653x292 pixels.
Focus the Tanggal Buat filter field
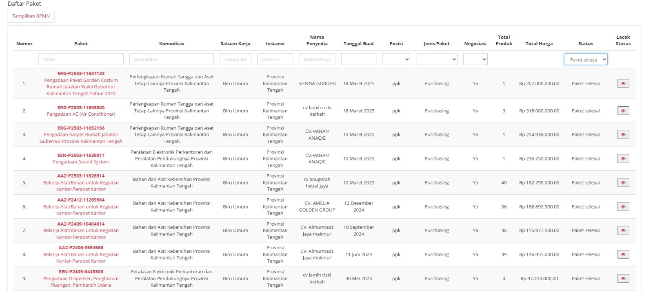359,59
